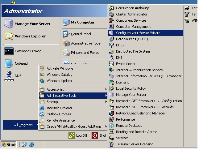
Task: Click the Log Off button
Action: tap(78, 135)
